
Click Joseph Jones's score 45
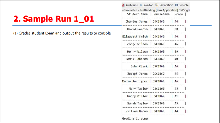coord(176,74)
